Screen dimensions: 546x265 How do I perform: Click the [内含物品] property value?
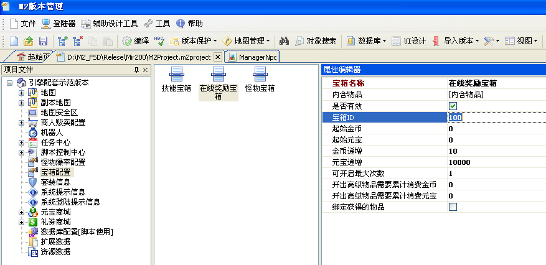466,95
